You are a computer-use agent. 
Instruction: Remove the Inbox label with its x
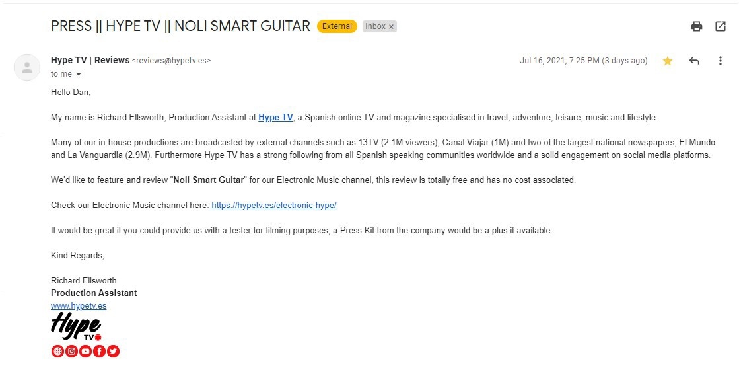pyautogui.click(x=391, y=27)
